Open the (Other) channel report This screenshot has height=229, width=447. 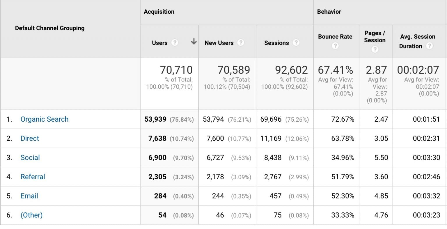[31, 215]
